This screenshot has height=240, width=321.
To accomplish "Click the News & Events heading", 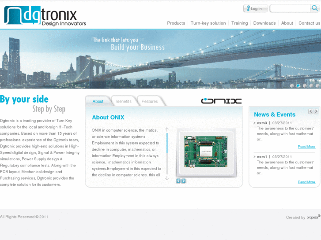I will click(x=275, y=114).
